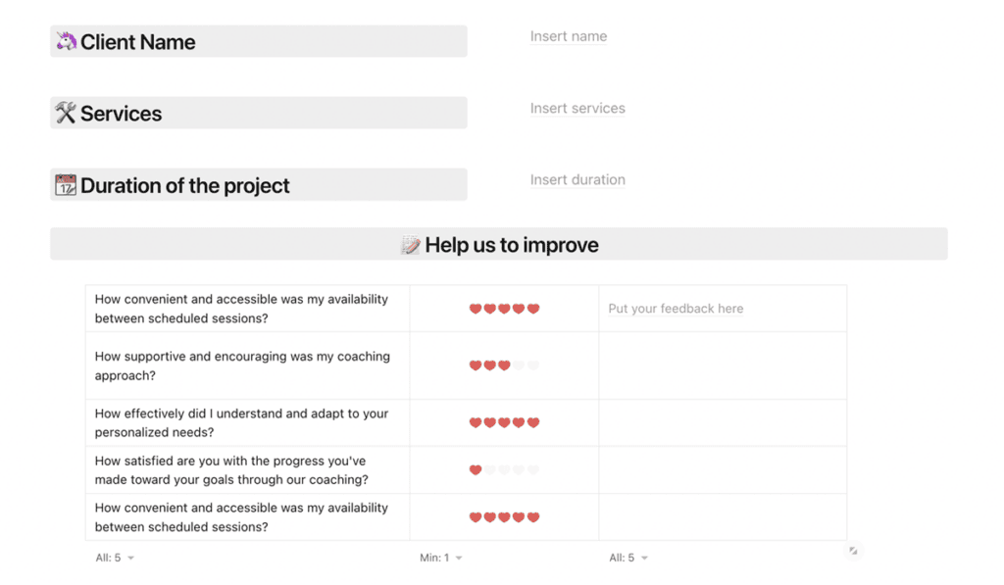
Task: Click the resize handle at bottom right of the table
Action: click(852, 552)
